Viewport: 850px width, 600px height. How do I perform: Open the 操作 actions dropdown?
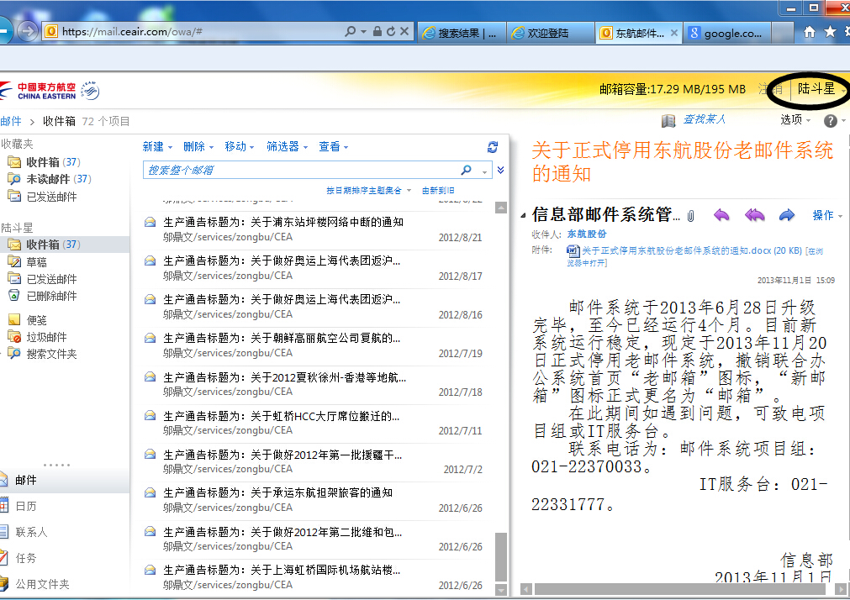point(827,216)
